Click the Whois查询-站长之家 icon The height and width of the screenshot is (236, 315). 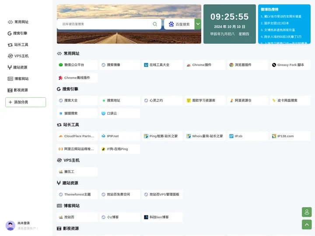pos(189,136)
